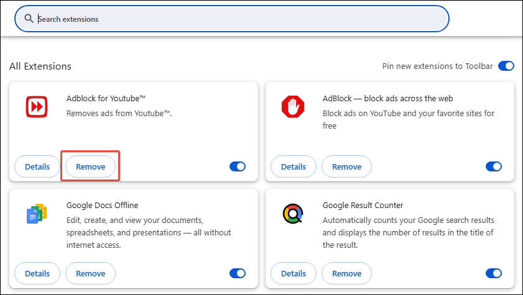Open Details for Adblock for Youtube
523x295 pixels.
37,166
